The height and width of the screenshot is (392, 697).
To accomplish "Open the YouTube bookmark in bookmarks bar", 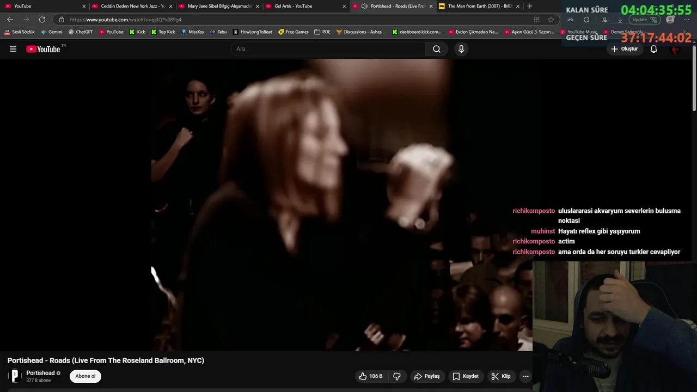I will [x=111, y=32].
